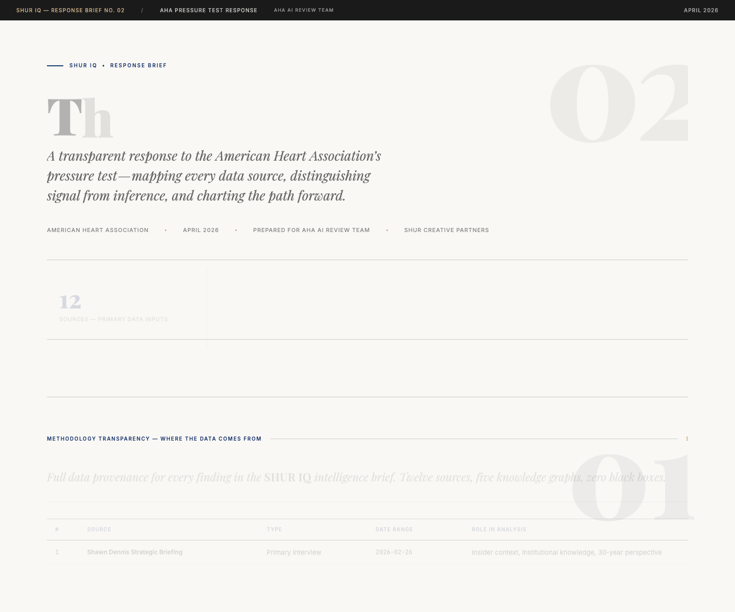Select AHA Pressure Test Response in top bar
Image resolution: width=735 pixels, height=612 pixels.
208,10
